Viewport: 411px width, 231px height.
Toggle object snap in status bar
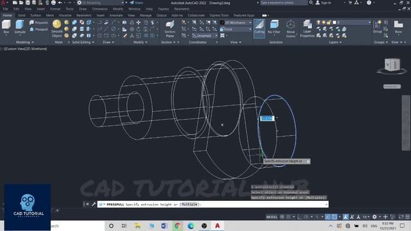tap(335, 217)
